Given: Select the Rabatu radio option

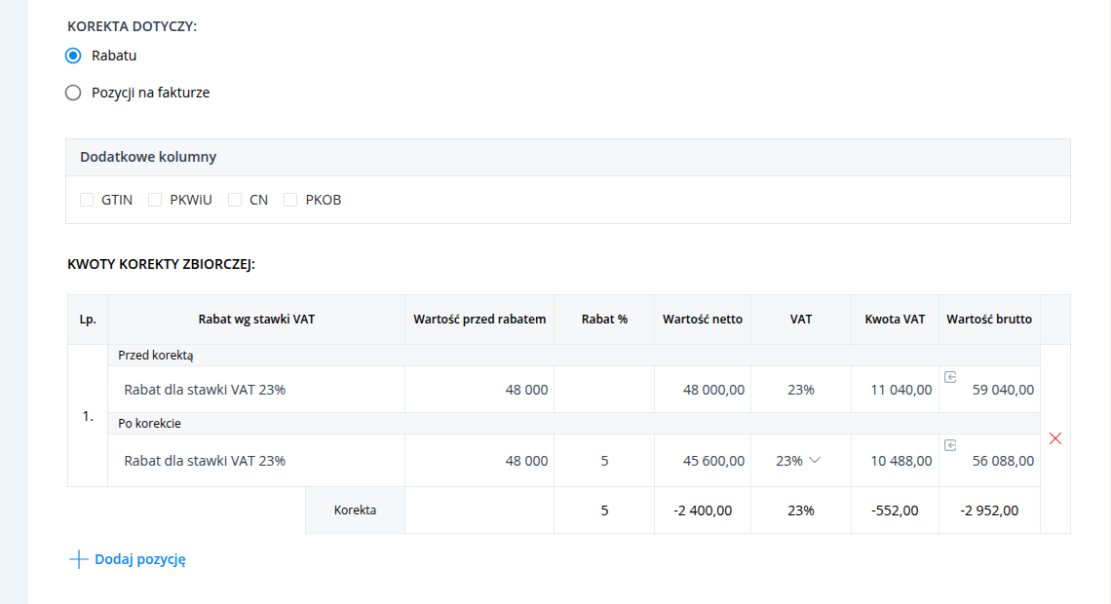Looking at the screenshot, I should tap(73, 56).
